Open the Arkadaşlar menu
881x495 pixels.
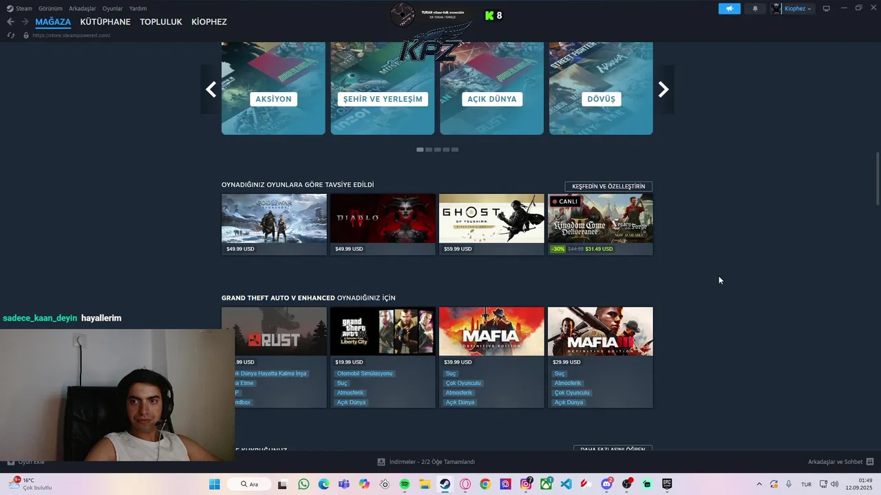(x=83, y=8)
